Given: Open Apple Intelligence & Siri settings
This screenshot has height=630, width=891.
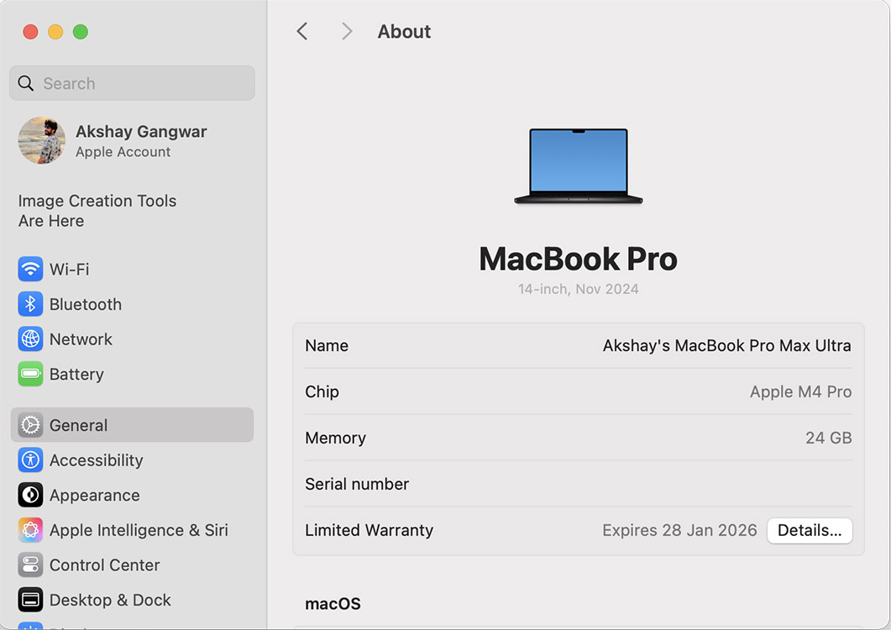Looking at the screenshot, I should [30, 530].
